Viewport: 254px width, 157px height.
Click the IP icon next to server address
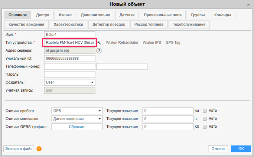pyautogui.click(x=99, y=50)
